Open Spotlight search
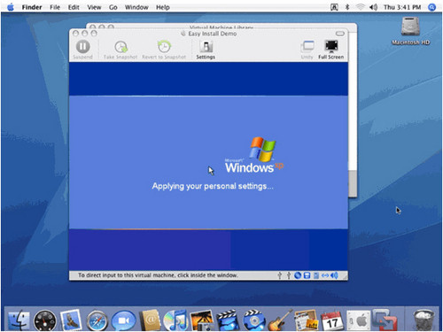Viewport: 443px width, 332px height. 431,7
